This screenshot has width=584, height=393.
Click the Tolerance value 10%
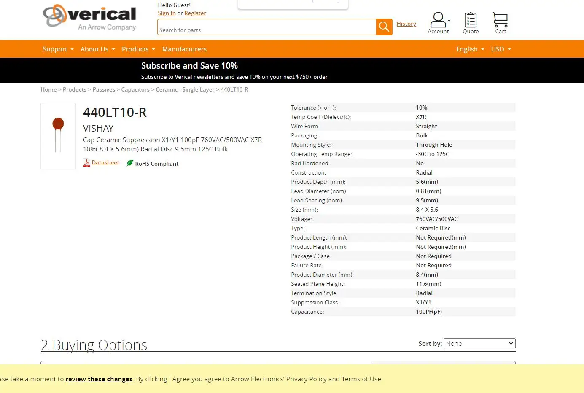[422, 108]
